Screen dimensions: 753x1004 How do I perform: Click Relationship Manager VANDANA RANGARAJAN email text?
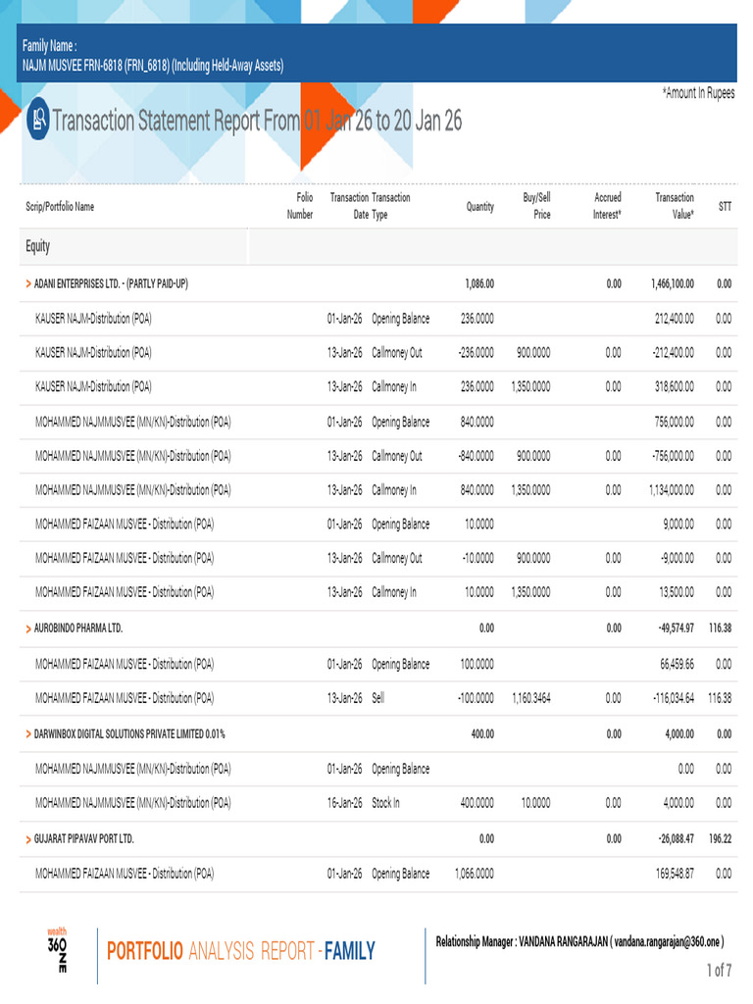coord(580,941)
